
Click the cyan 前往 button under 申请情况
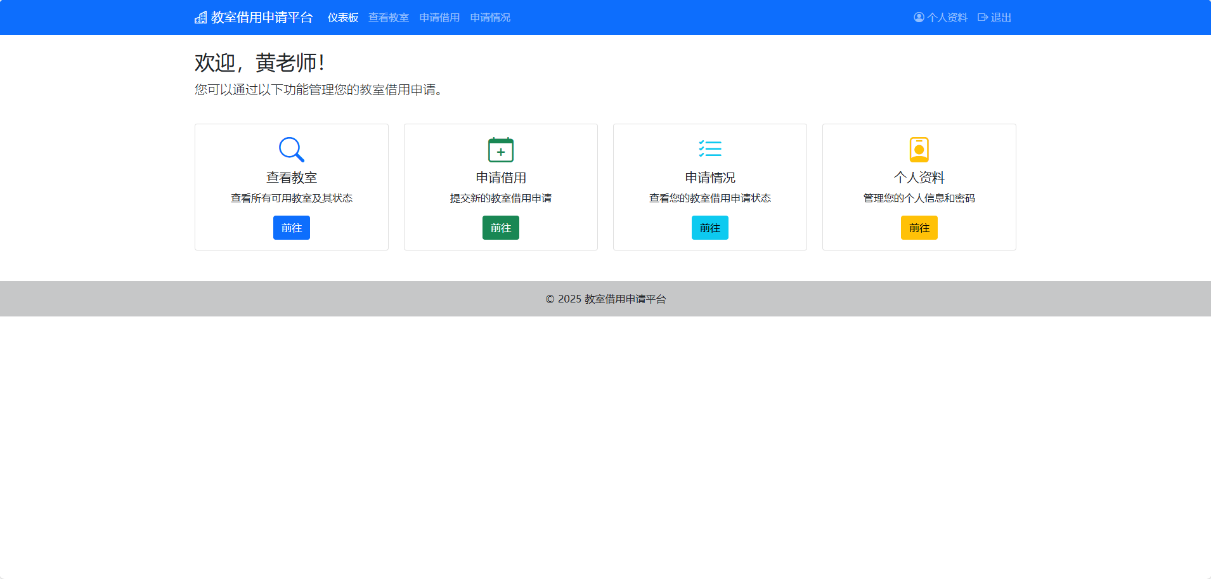[710, 228]
